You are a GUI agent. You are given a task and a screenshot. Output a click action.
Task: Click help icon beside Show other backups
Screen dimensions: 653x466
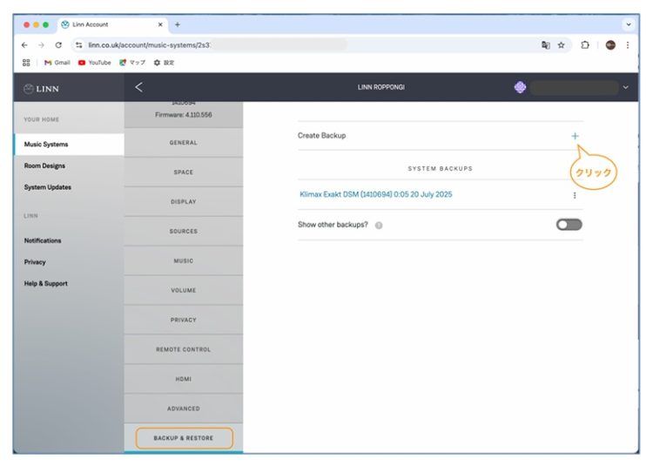coord(379,226)
